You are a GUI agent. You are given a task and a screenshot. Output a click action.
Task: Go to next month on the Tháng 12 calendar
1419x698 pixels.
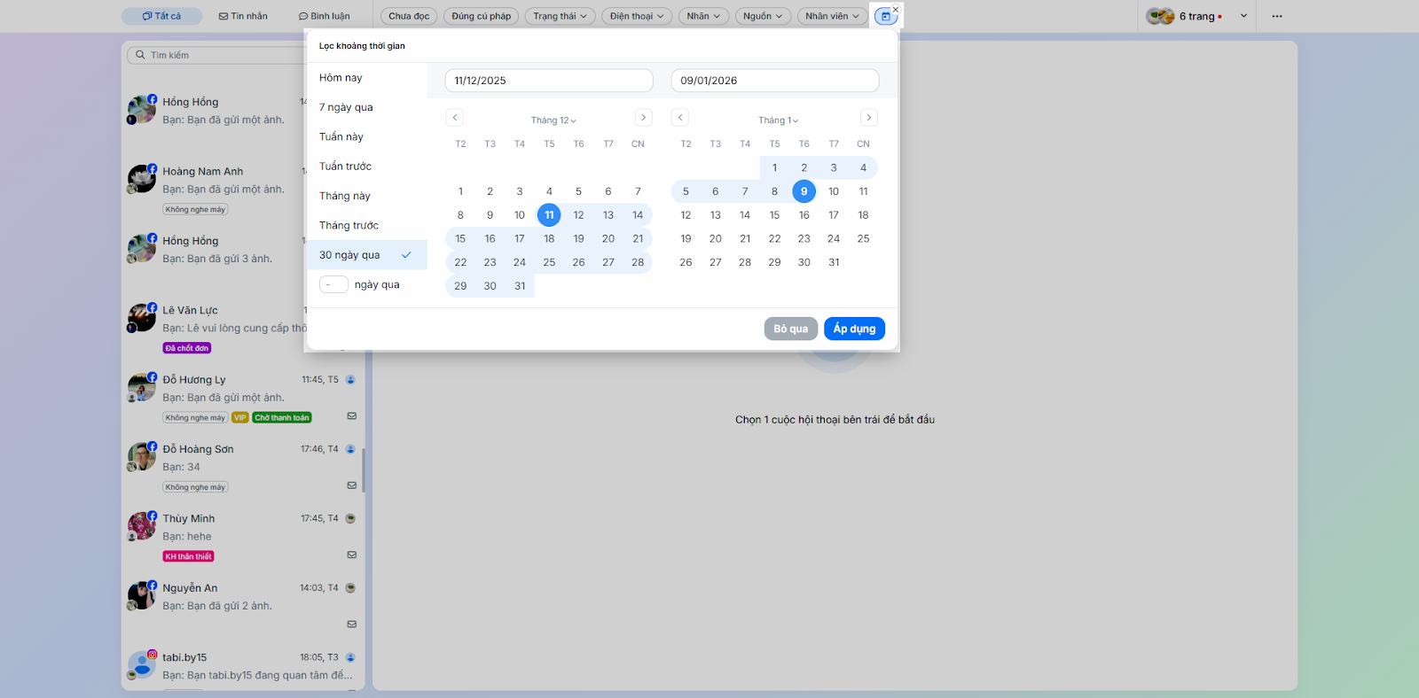point(644,118)
